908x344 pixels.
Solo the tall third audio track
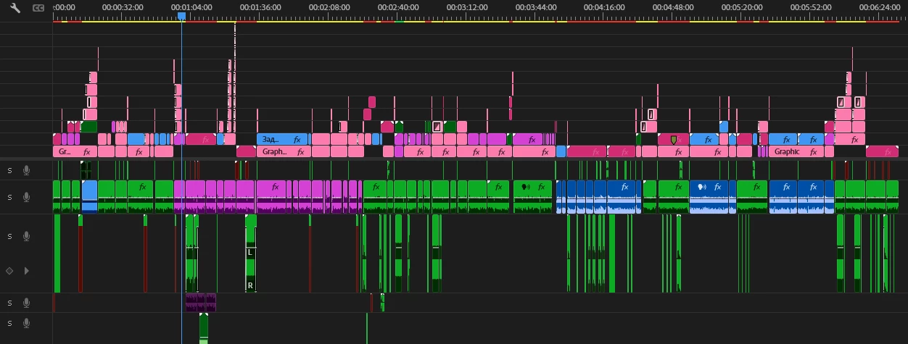pyautogui.click(x=9, y=236)
